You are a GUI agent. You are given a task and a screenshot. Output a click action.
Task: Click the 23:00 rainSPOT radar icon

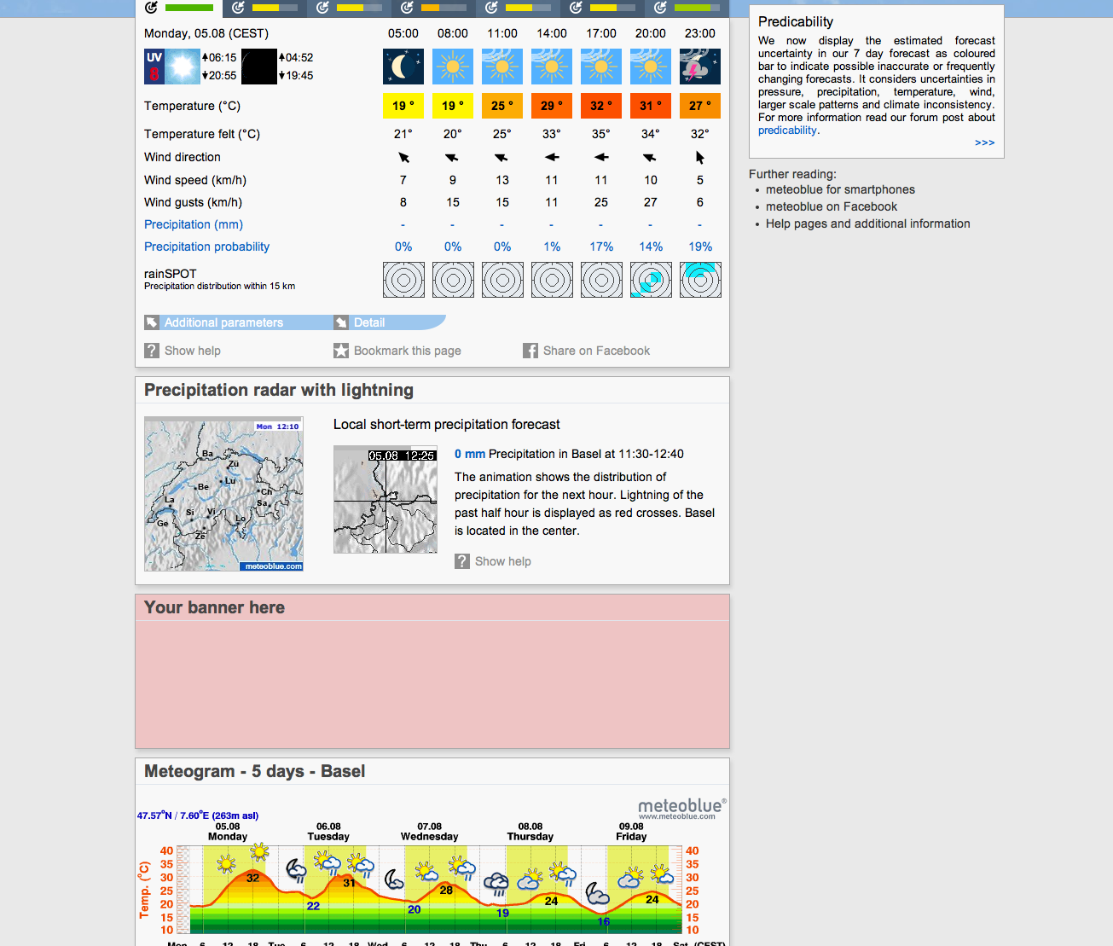(700, 280)
